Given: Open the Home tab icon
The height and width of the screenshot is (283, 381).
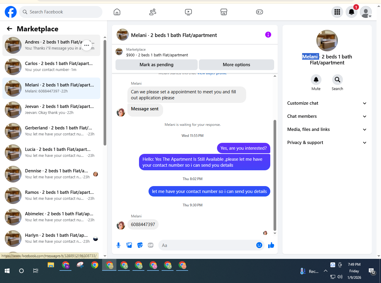Looking at the screenshot, I should click(117, 12).
